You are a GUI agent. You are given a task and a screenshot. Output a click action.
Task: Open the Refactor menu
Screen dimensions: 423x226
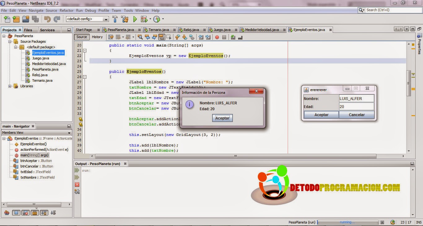[x=67, y=10]
